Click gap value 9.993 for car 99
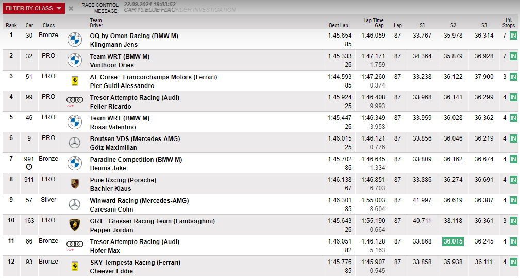 tap(377, 106)
